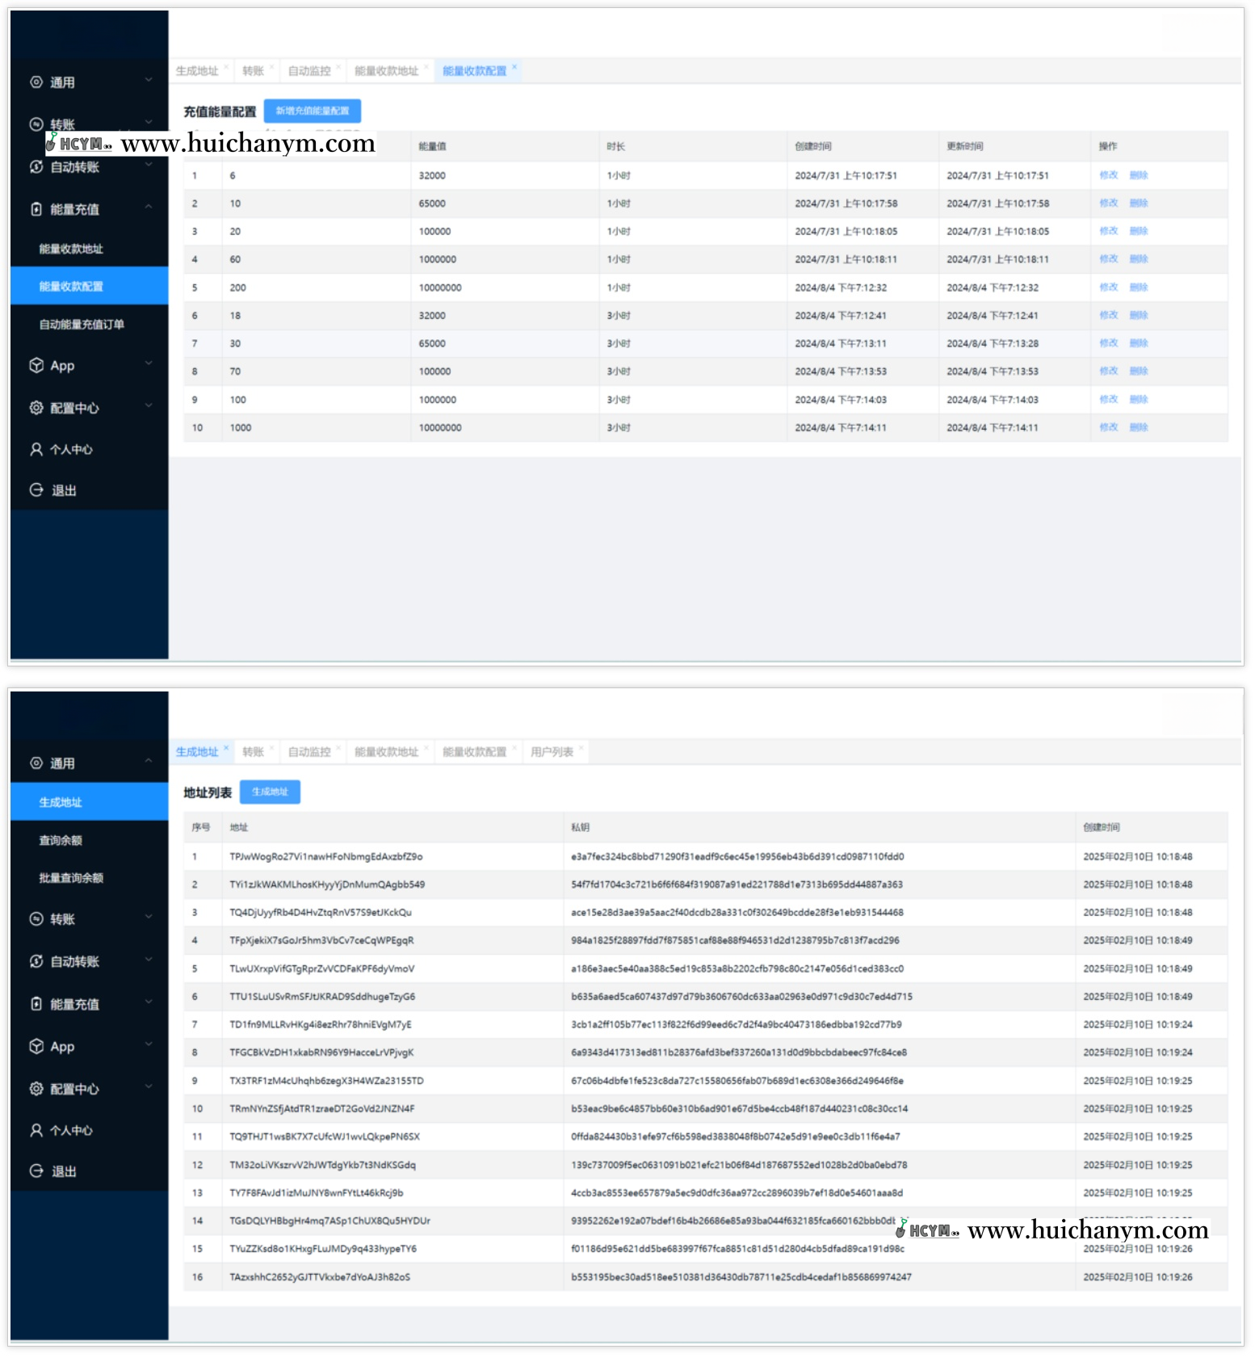This screenshot has width=1255, height=1366.
Task: Click the 能量充值 battery icon above 能量收款地址
Action: (x=36, y=209)
